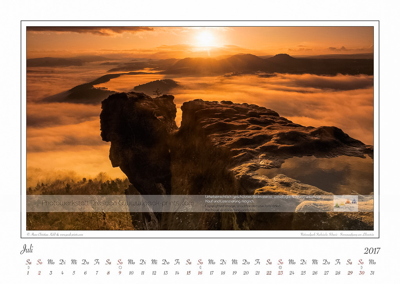Click the 'So' weekday label above day 16
This screenshot has height=284, width=400.
200,262
